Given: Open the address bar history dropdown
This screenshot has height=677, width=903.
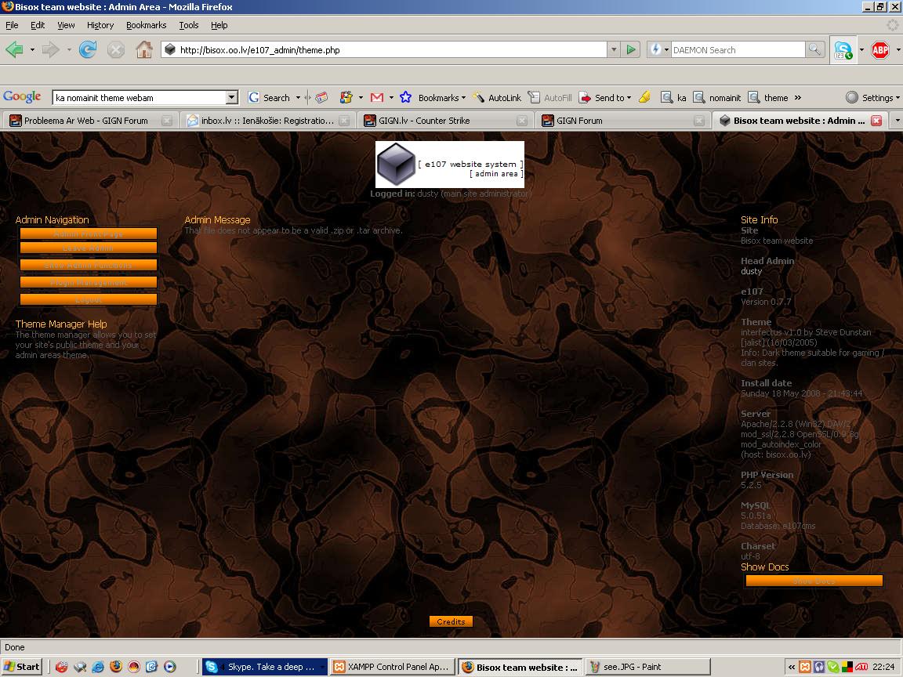Looking at the screenshot, I should point(613,50).
